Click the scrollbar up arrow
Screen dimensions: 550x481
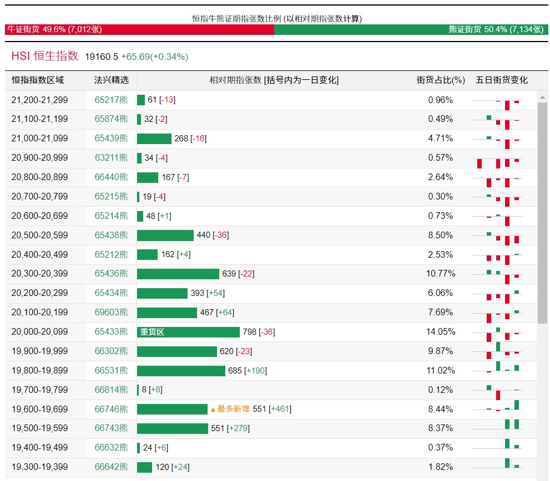[x=543, y=96]
